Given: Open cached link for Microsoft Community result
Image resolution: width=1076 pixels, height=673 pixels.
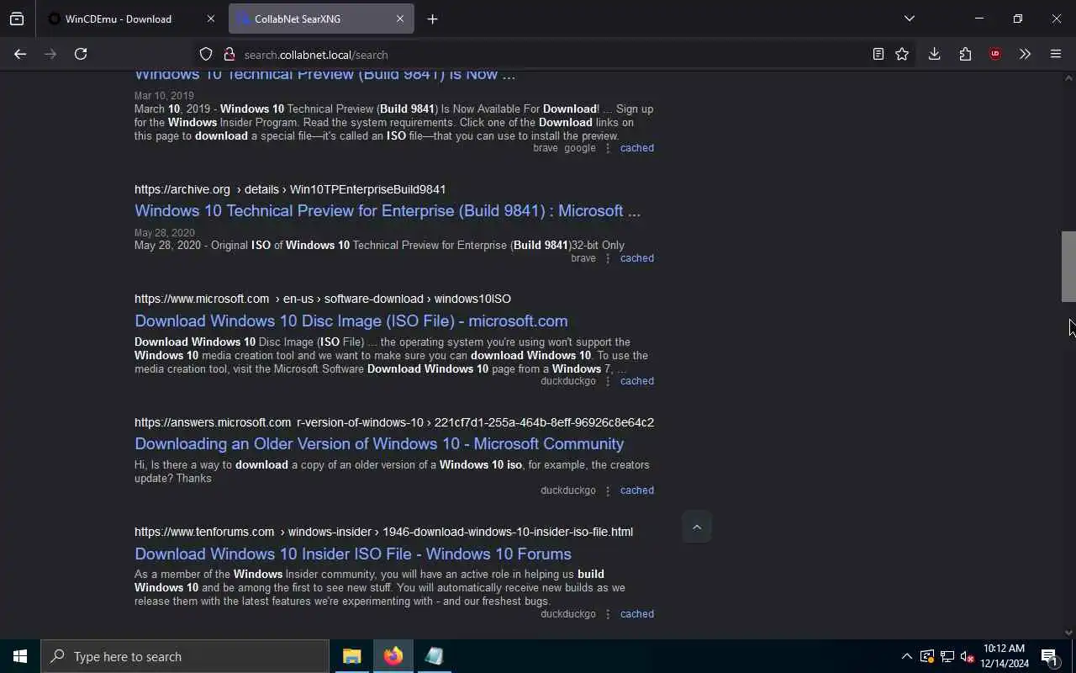Looking at the screenshot, I should pyautogui.click(x=636, y=490).
